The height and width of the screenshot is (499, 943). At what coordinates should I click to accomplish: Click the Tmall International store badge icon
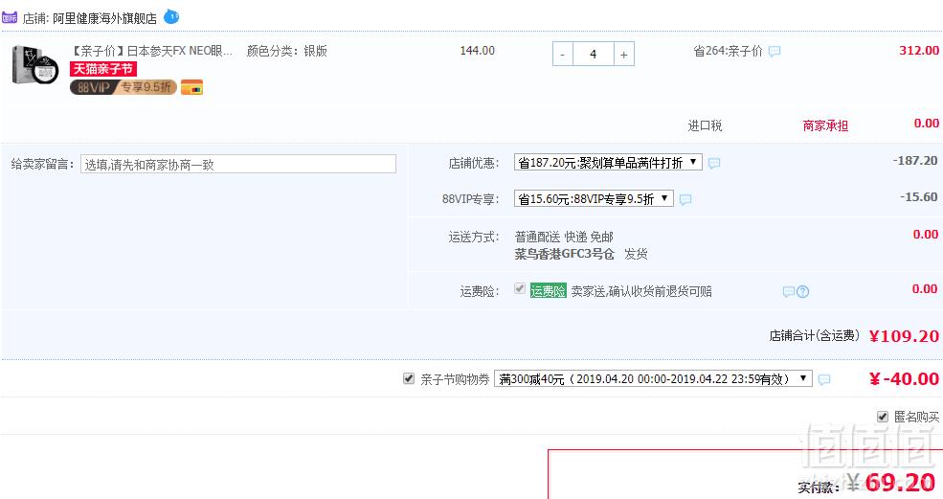[10, 17]
